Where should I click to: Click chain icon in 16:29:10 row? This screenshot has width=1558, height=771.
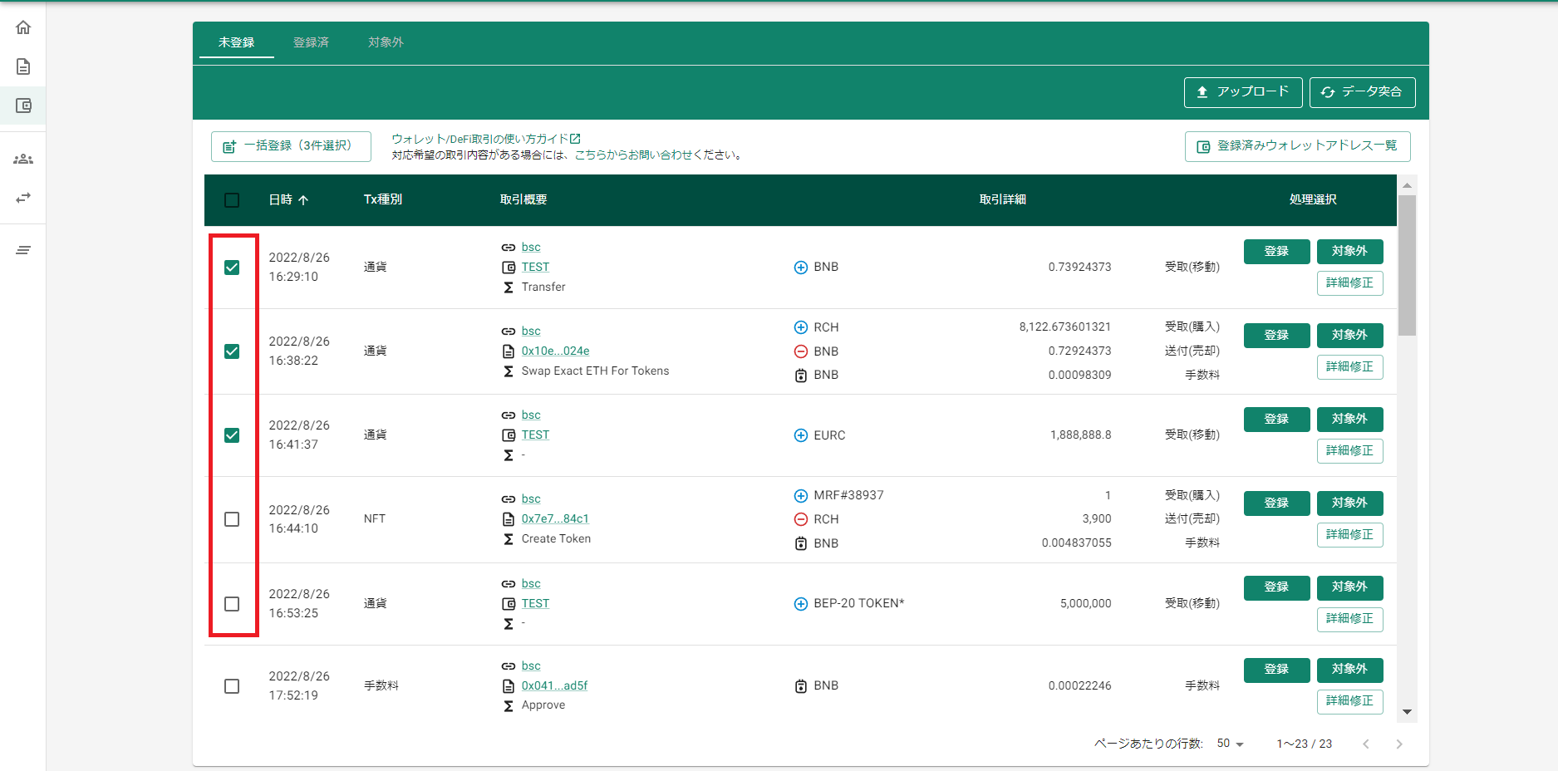pos(509,248)
